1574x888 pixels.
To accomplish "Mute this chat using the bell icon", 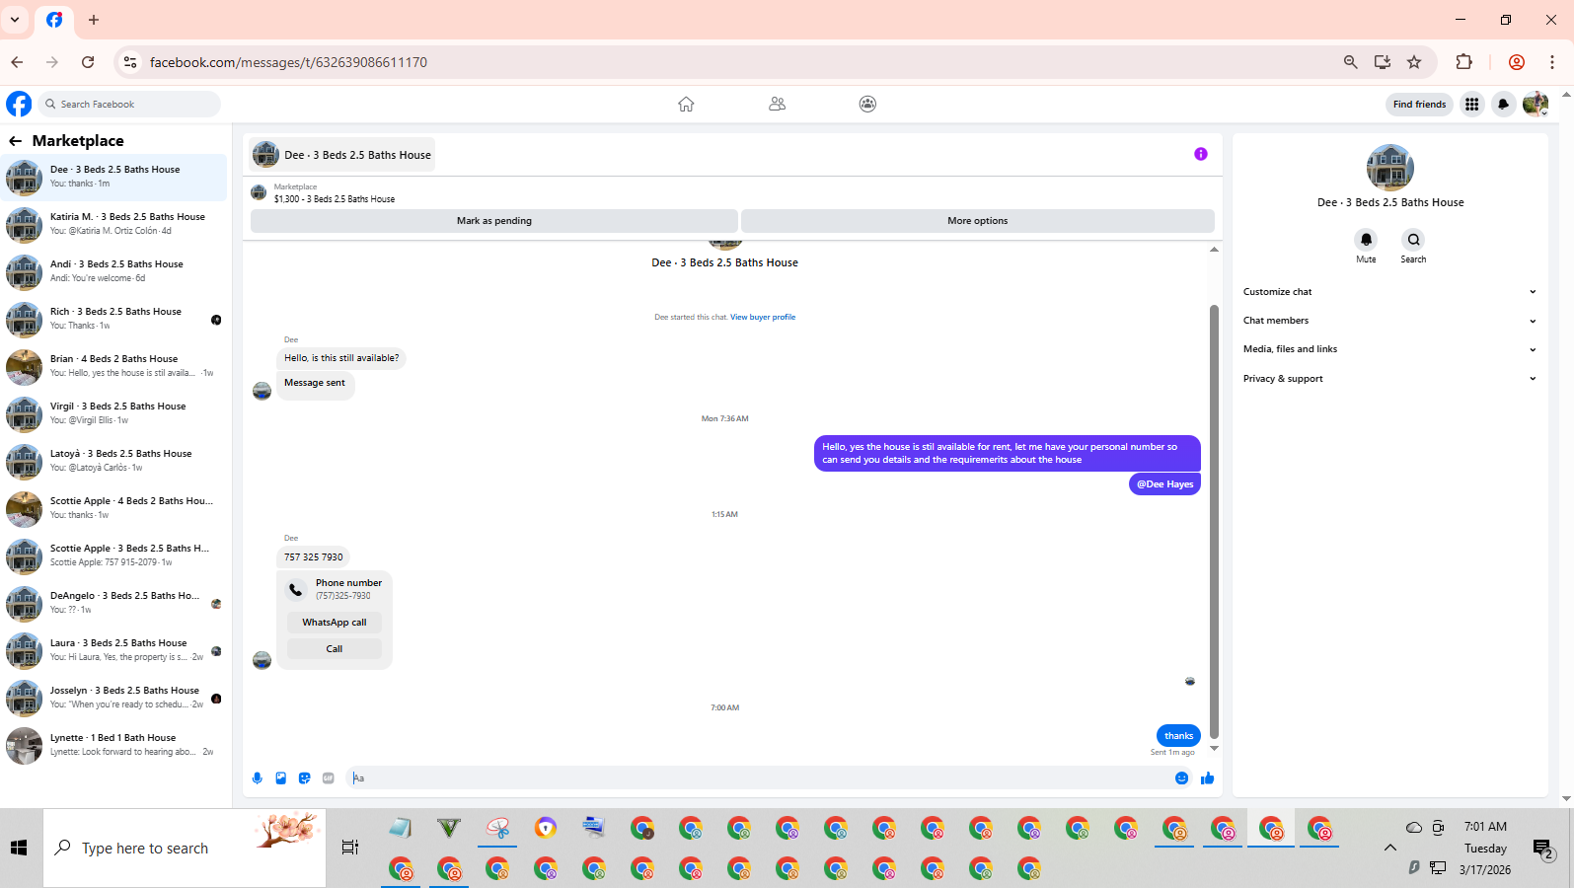I will (x=1366, y=240).
